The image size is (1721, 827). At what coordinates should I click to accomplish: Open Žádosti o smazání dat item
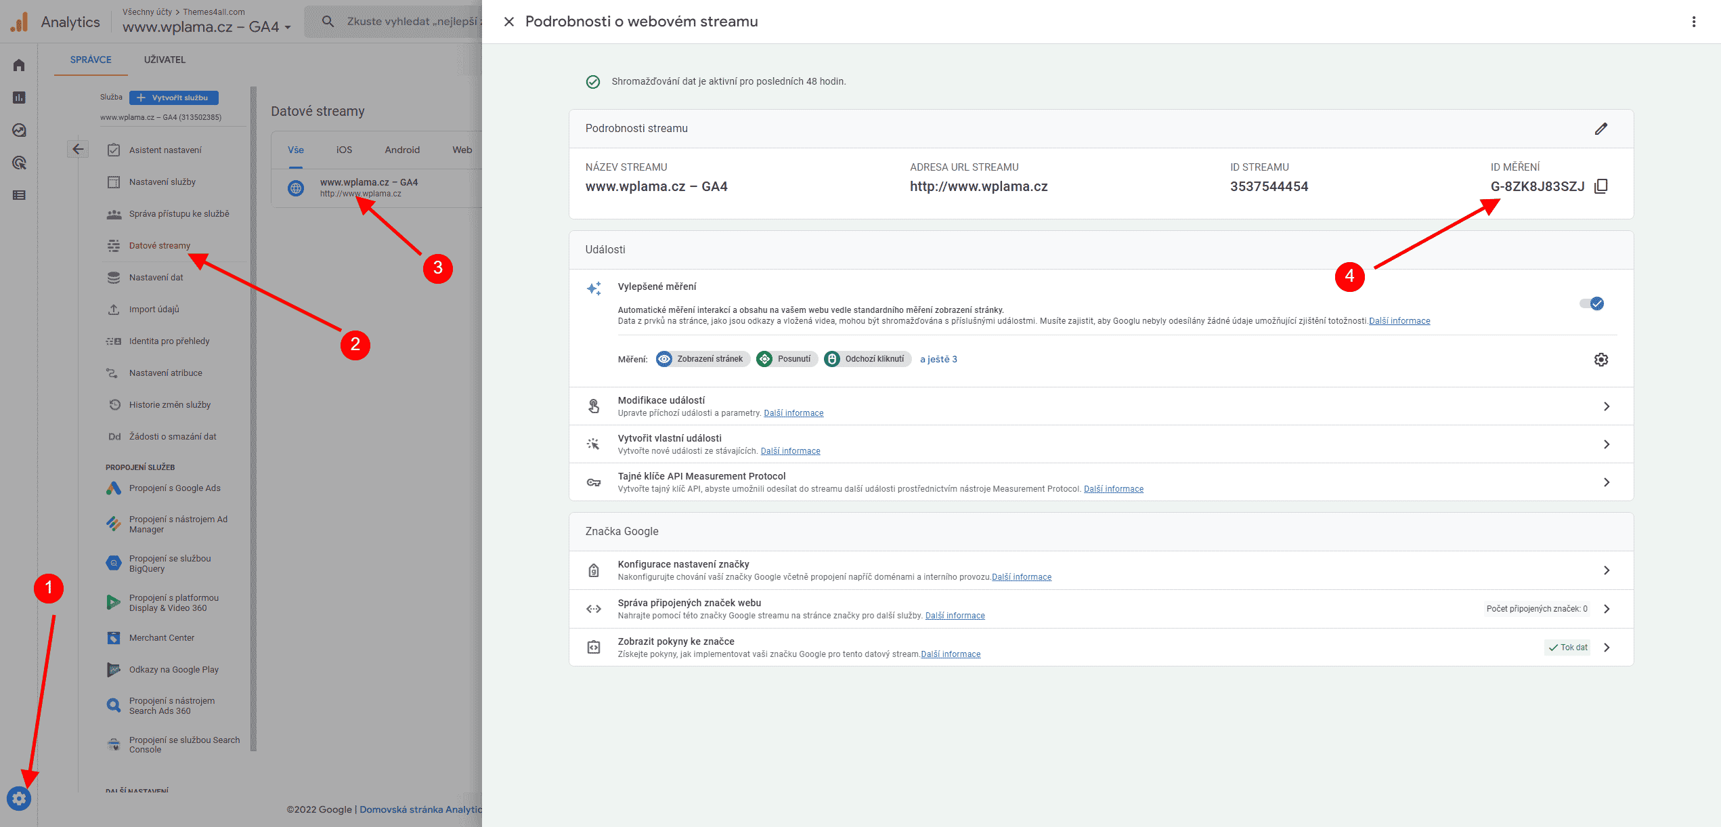[x=173, y=437]
